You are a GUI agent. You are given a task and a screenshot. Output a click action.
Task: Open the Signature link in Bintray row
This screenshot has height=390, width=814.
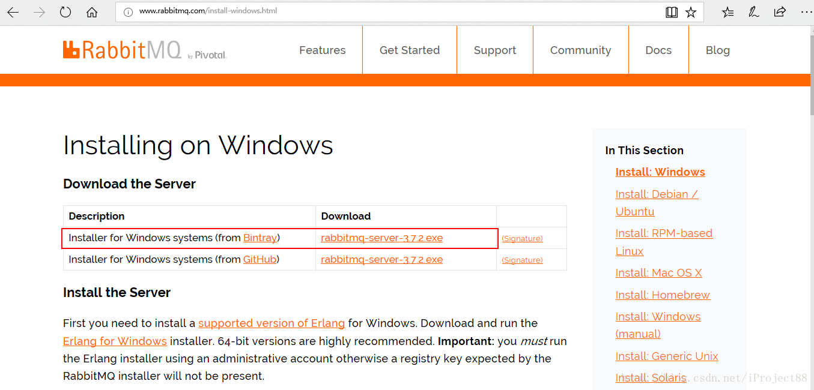(522, 238)
